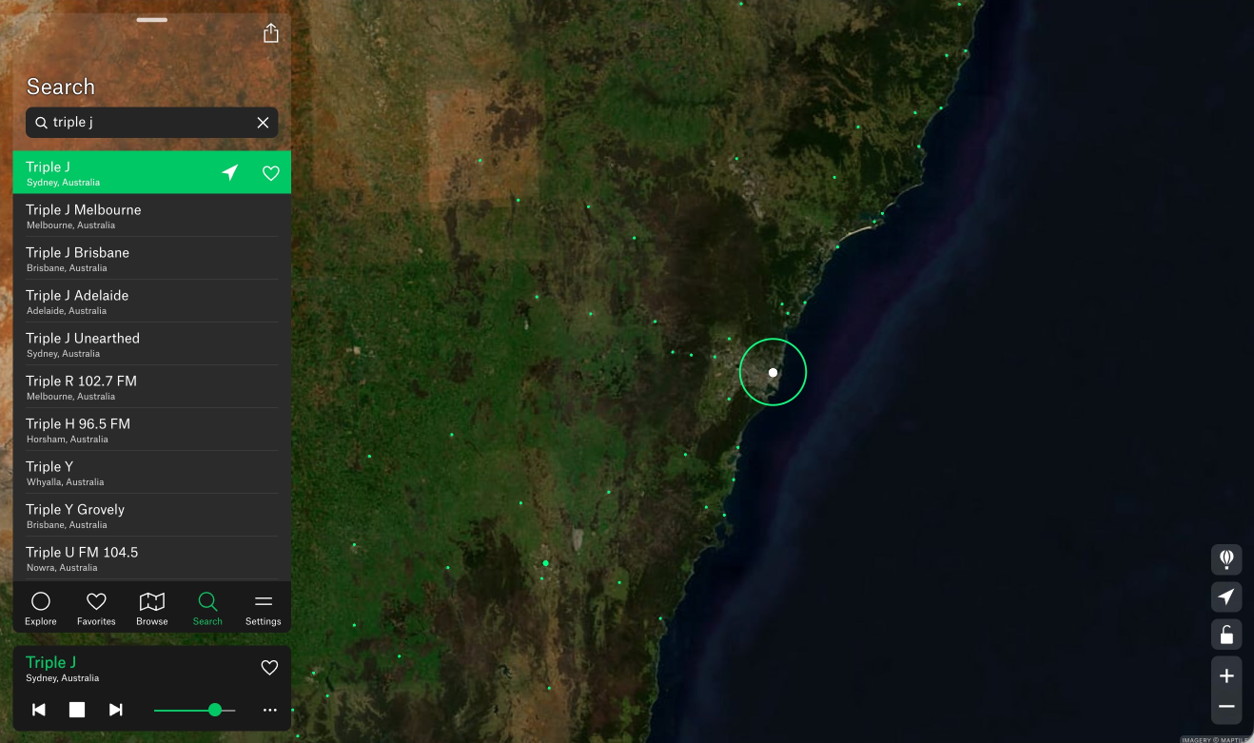Click the map location arrow button
Screen dimensions: 1254x743
pyautogui.click(x=1226, y=597)
